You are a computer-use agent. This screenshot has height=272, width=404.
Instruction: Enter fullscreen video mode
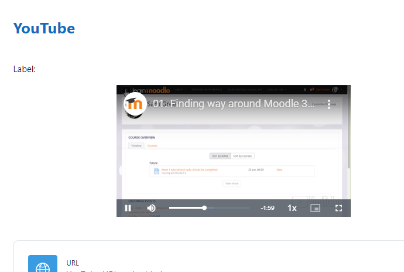(x=338, y=208)
